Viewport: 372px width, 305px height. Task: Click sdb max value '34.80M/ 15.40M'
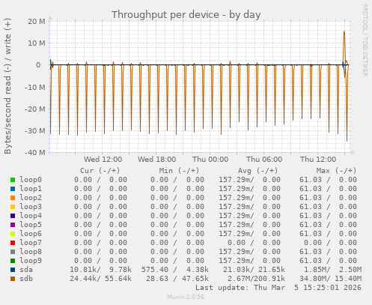(330, 279)
